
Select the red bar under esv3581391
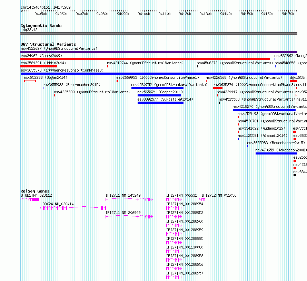39,66
